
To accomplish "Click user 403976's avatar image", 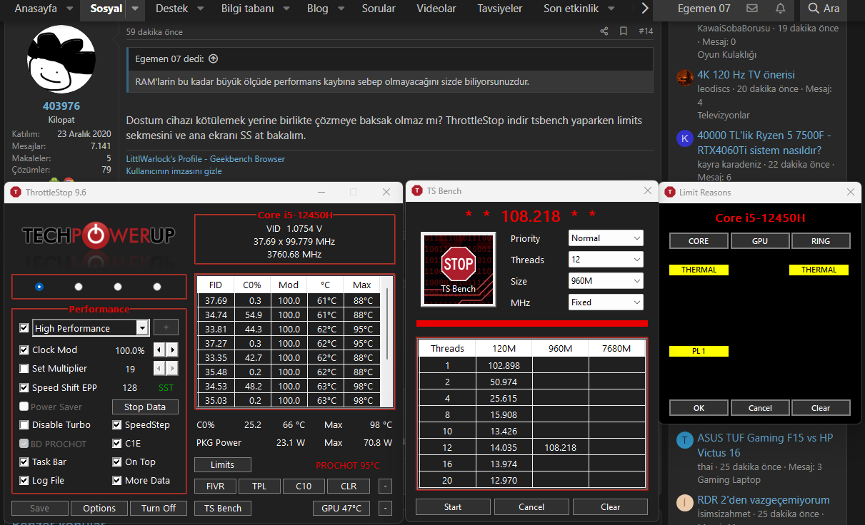I will click(61, 58).
